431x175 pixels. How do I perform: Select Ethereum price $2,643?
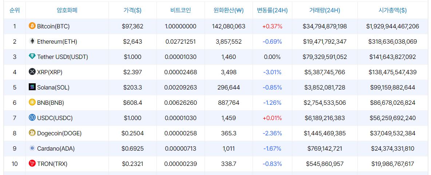click(133, 42)
